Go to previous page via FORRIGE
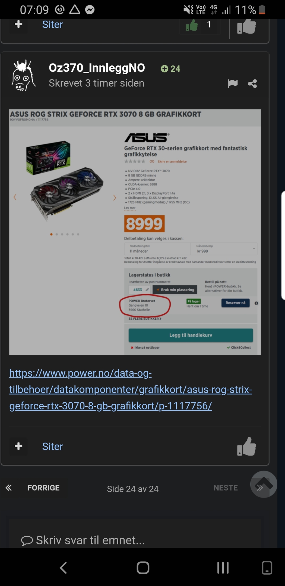The height and width of the screenshot is (586, 285). 43,488
